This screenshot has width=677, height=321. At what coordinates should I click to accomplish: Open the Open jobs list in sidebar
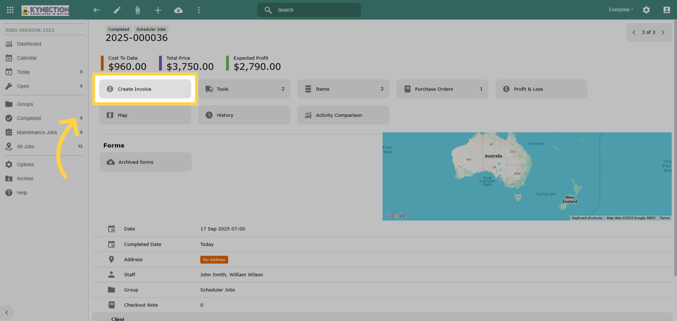click(44, 86)
